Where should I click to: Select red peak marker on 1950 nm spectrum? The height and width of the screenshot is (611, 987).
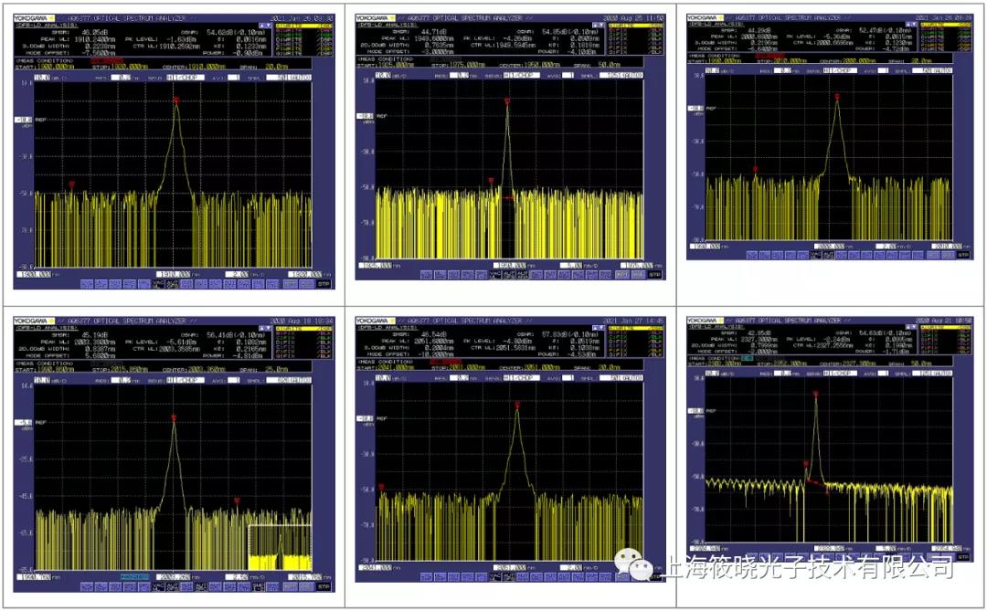(507, 100)
